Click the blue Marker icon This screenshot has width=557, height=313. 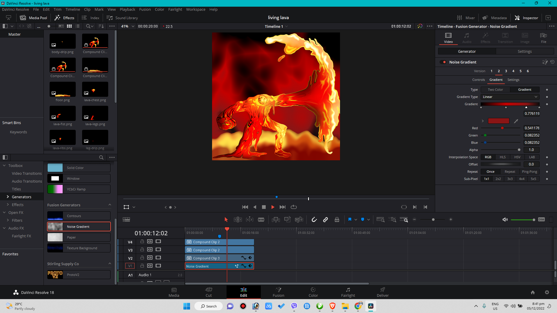click(x=363, y=219)
